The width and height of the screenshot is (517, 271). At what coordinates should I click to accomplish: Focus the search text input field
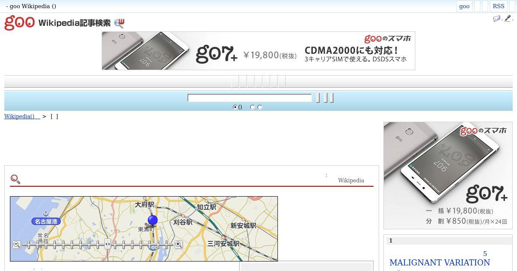249,98
